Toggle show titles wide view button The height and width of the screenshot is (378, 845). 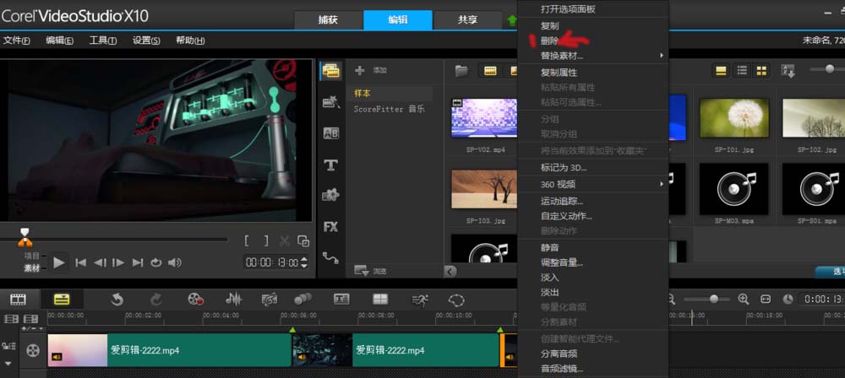[721, 71]
